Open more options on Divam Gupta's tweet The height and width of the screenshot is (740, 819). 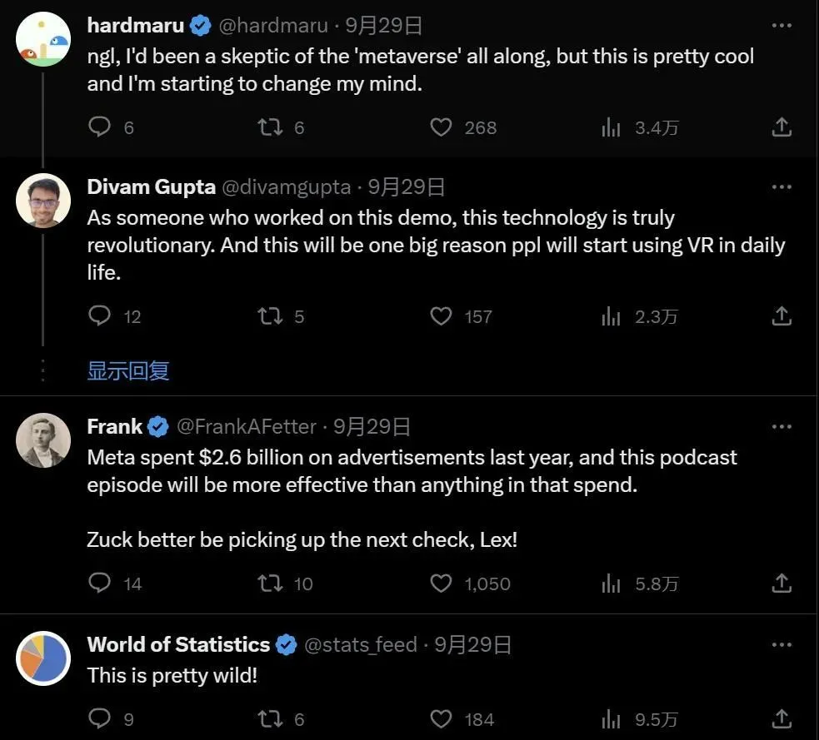[781, 187]
